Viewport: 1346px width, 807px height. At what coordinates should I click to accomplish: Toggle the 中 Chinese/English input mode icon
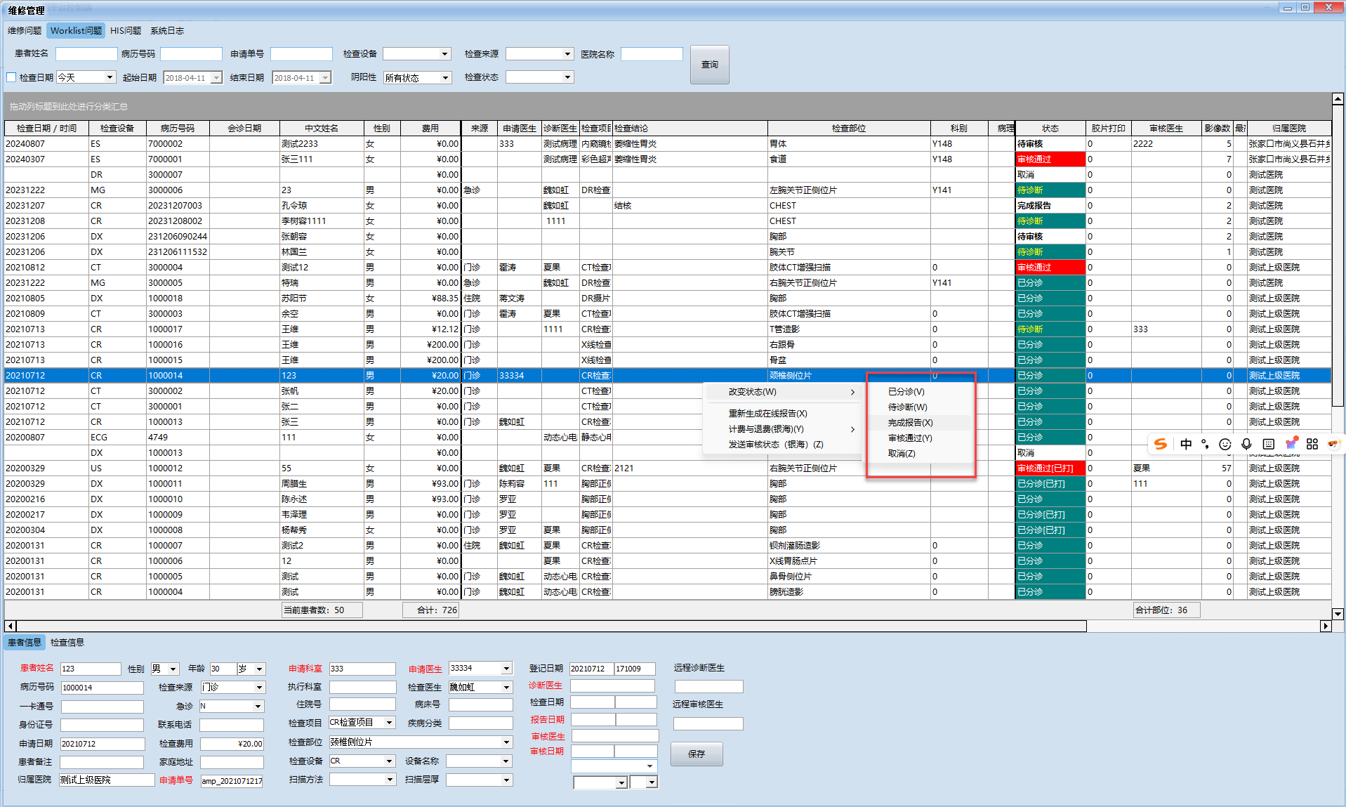(x=1186, y=444)
